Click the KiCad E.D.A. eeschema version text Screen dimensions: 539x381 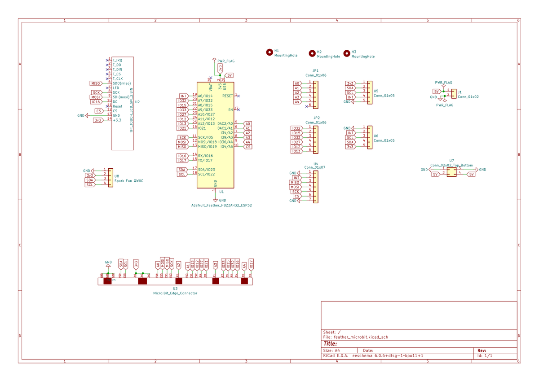[373, 355]
